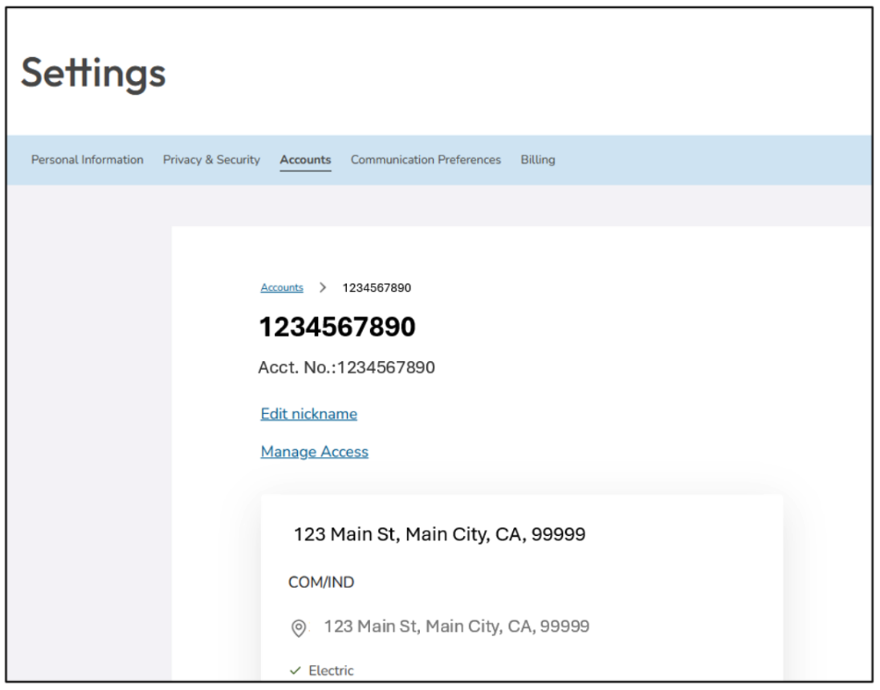
Task: Go to the Billing tab
Action: click(x=538, y=160)
